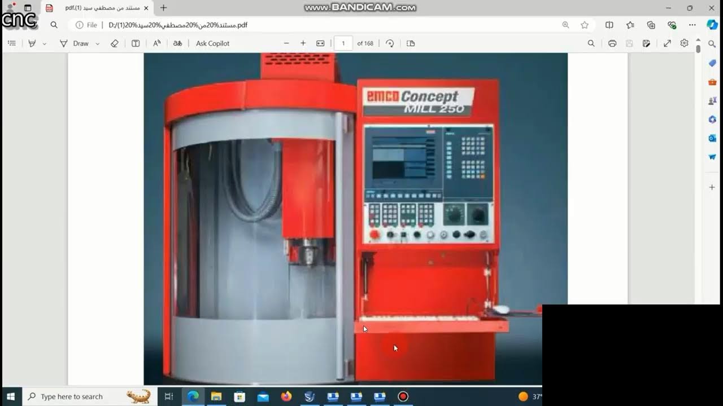723x406 pixels.
Task: Toggle Split screen
Action: click(609, 25)
